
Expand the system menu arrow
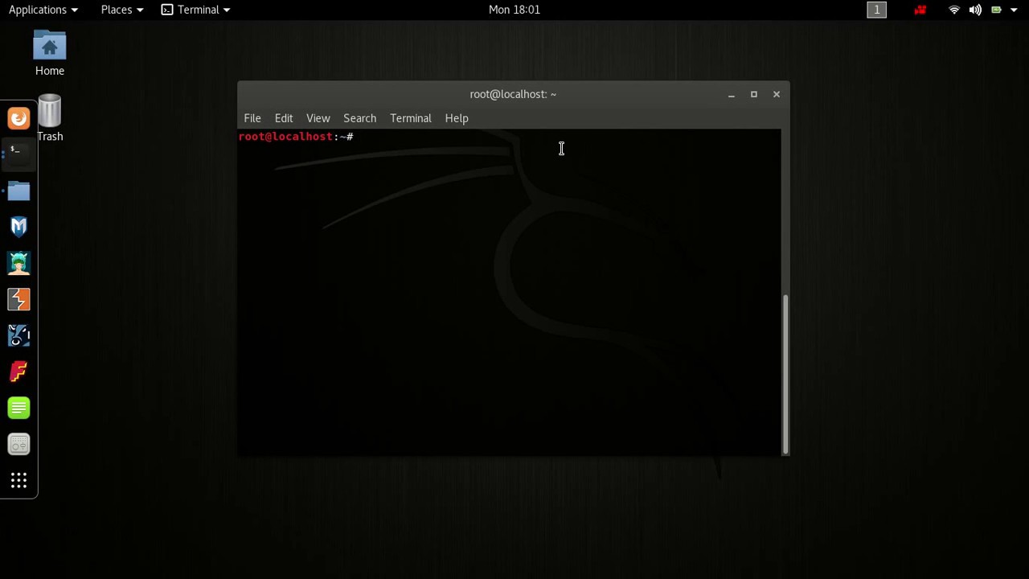(x=1014, y=10)
